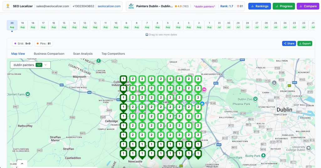Select the 1 Aug scan date
This screenshot has height=168, width=321.
tap(209, 25)
